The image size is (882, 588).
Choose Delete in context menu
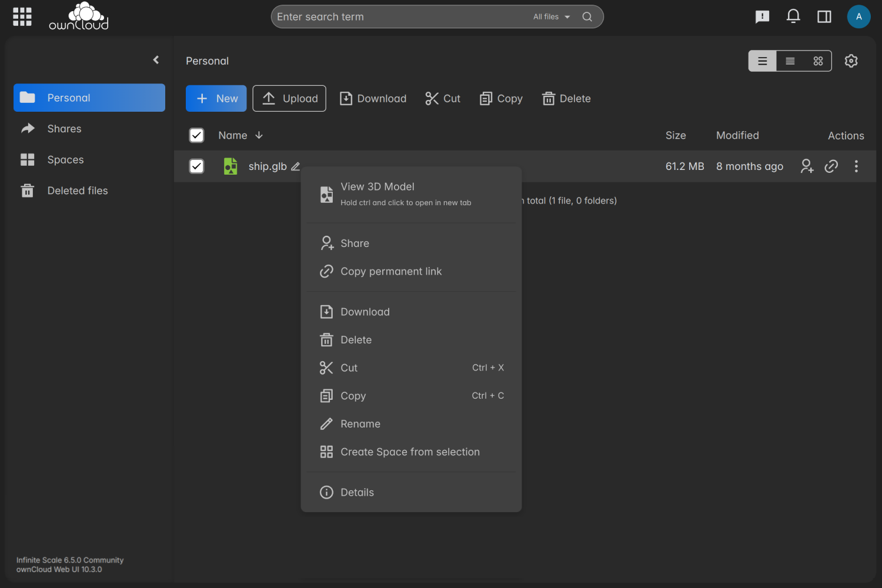[411, 340]
